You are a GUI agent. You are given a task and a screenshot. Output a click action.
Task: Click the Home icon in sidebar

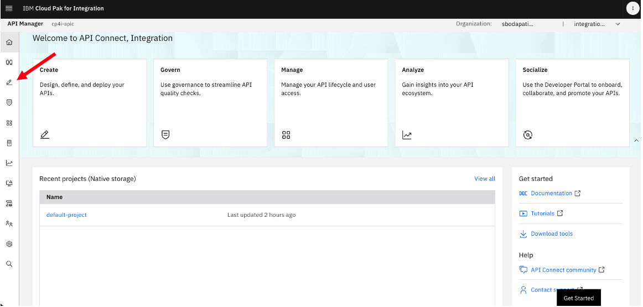tap(9, 42)
